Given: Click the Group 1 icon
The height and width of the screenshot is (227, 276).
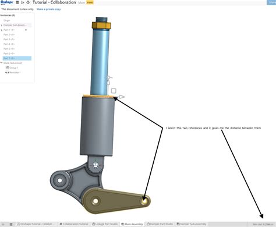Looking at the screenshot, I should (7, 68).
